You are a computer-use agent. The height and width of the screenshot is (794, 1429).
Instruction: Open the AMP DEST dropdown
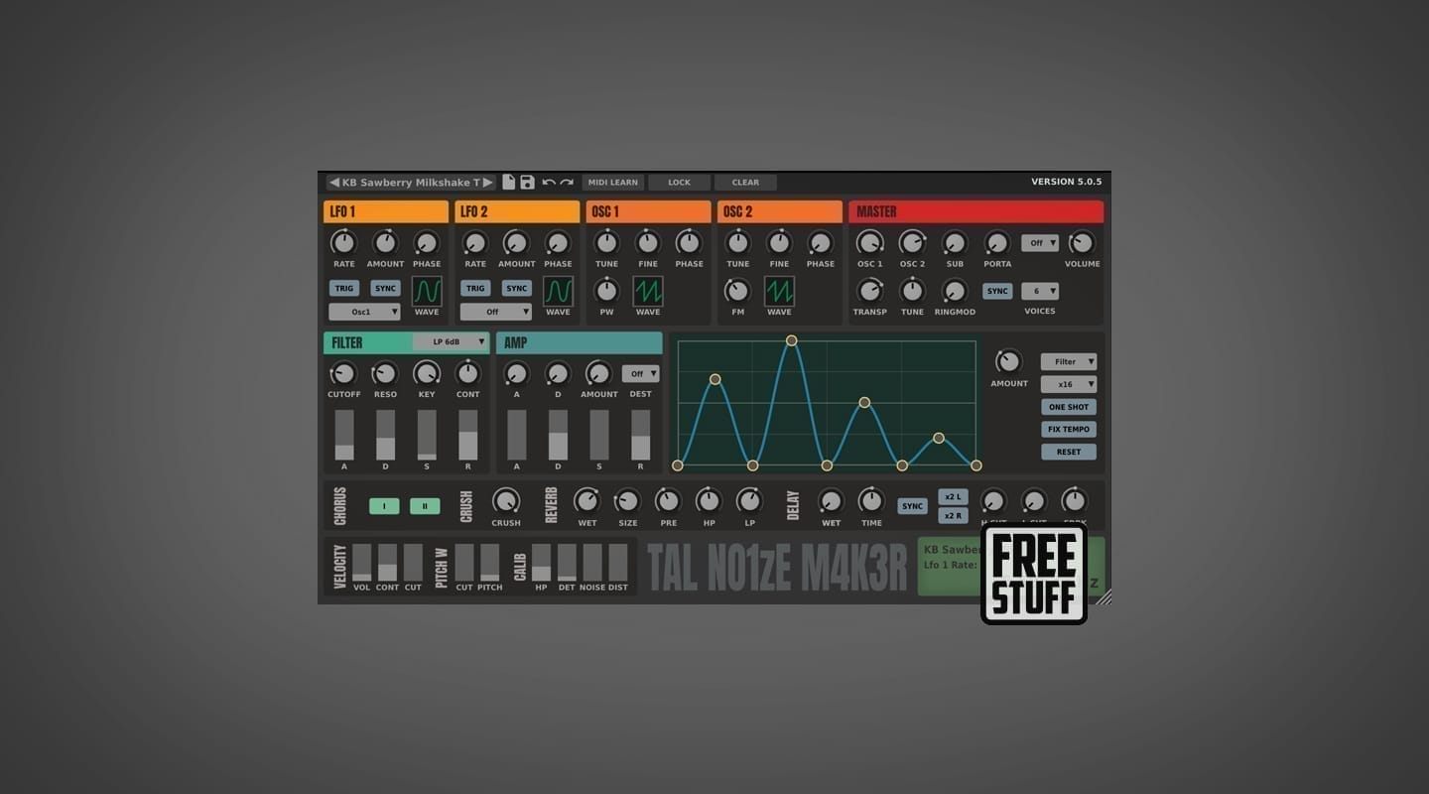pos(641,374)
